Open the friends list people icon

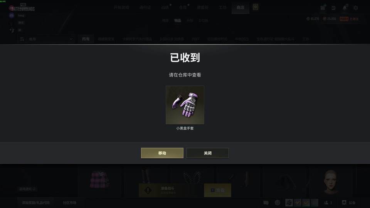(x=326, y=203)
